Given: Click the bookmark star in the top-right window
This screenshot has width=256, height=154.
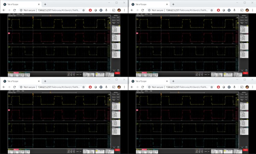Looking at the screenshot, I should pos(212,10).
